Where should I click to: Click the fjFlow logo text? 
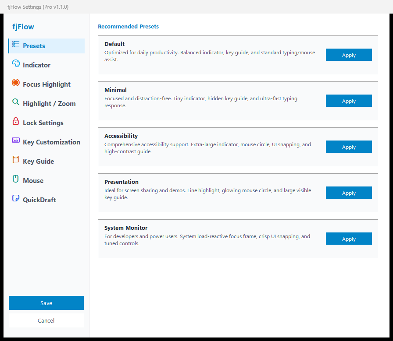pos(23,27)
